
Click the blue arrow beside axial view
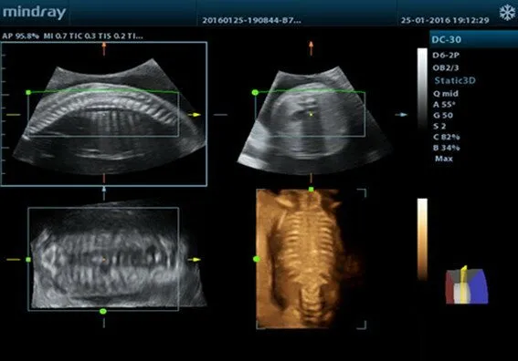coord(401,115)
